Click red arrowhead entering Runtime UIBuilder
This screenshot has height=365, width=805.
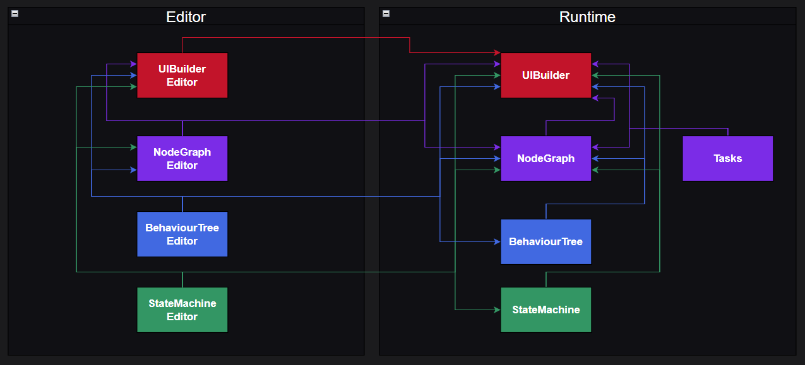[497, 53]
